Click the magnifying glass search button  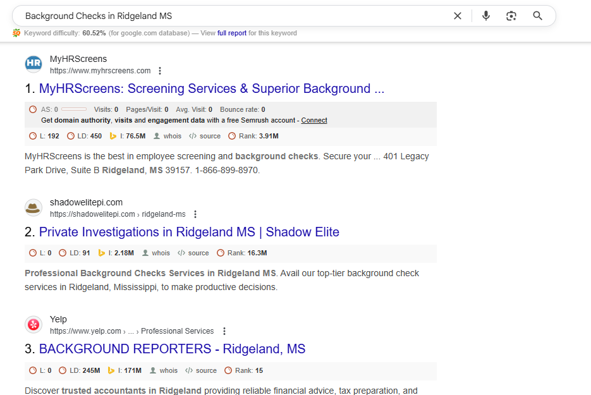coord(537,16)
